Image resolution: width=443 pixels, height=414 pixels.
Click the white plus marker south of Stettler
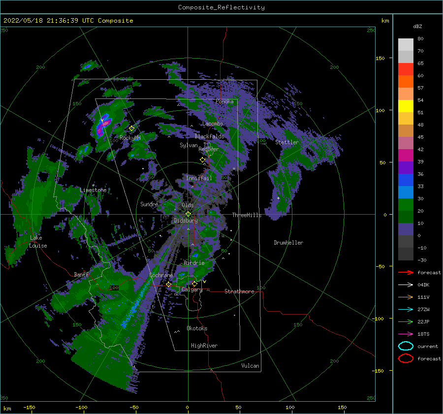278,198
